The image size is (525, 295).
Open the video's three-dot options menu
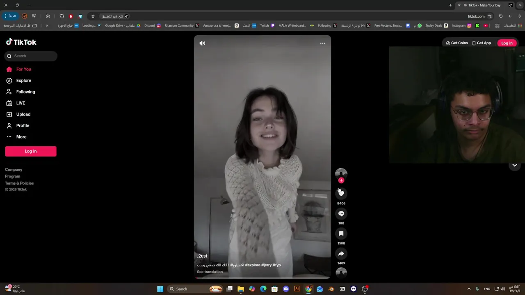pyautogui.click(x=323, y=43)
